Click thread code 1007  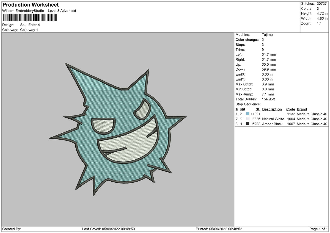click(x=291, y=124)
